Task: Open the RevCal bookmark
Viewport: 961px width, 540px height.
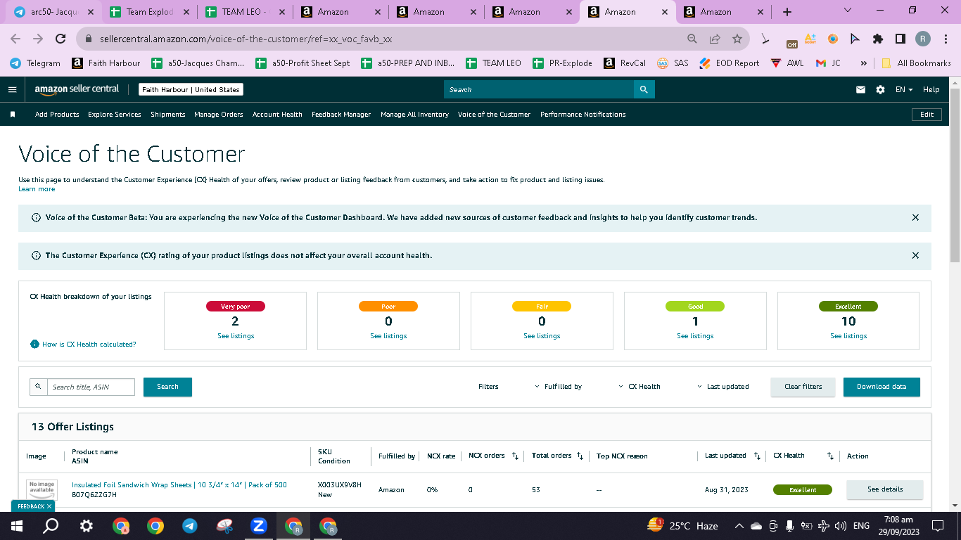Action: [625, 63]
